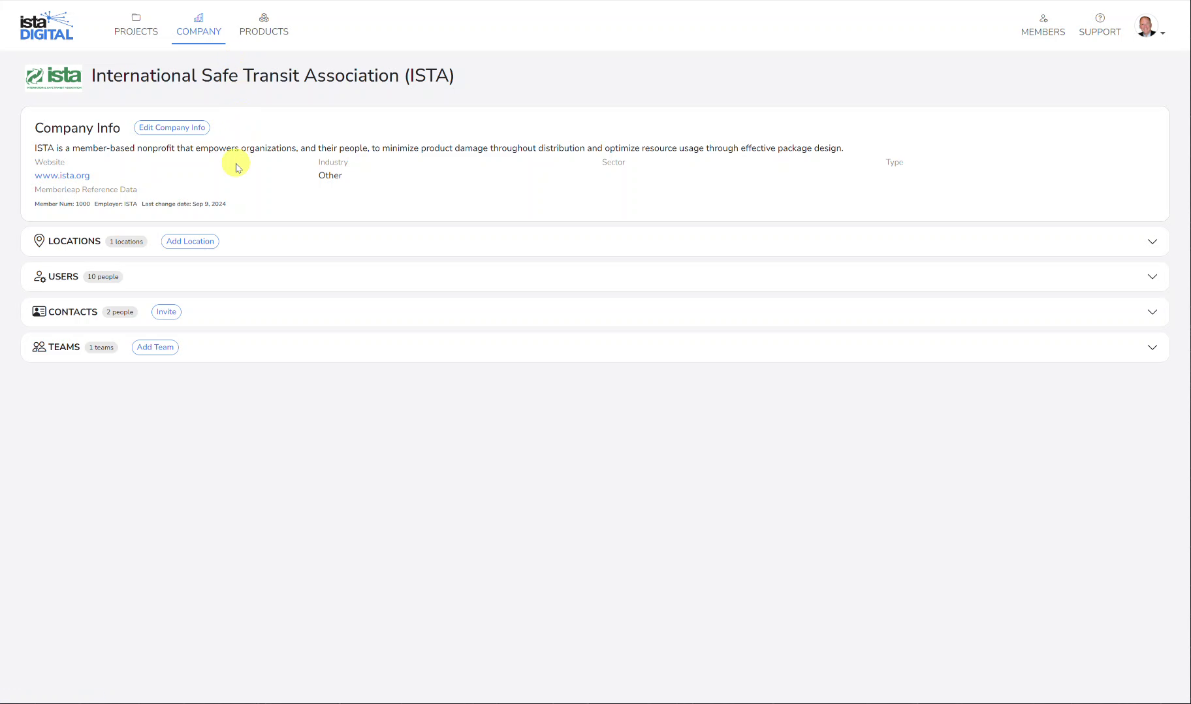Click the Locations pin icon

click(x=39, y=241)
